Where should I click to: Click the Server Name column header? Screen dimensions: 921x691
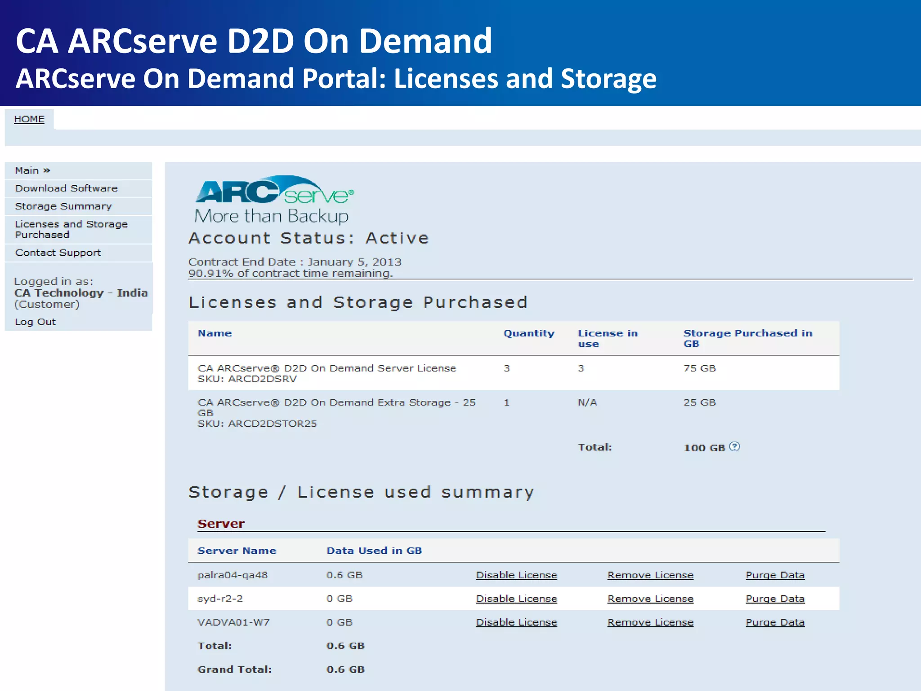(237, 551)
